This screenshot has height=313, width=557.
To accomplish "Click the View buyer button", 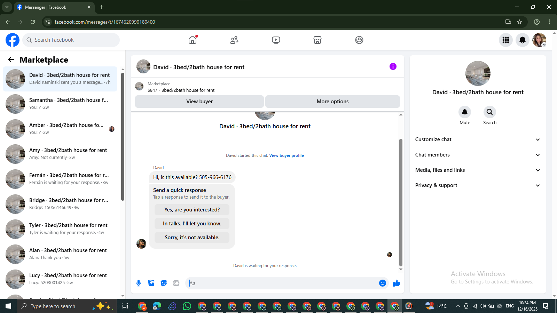I will point(199,102).
